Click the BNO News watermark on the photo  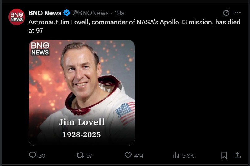pyautogui.click(x=40, y=49)
